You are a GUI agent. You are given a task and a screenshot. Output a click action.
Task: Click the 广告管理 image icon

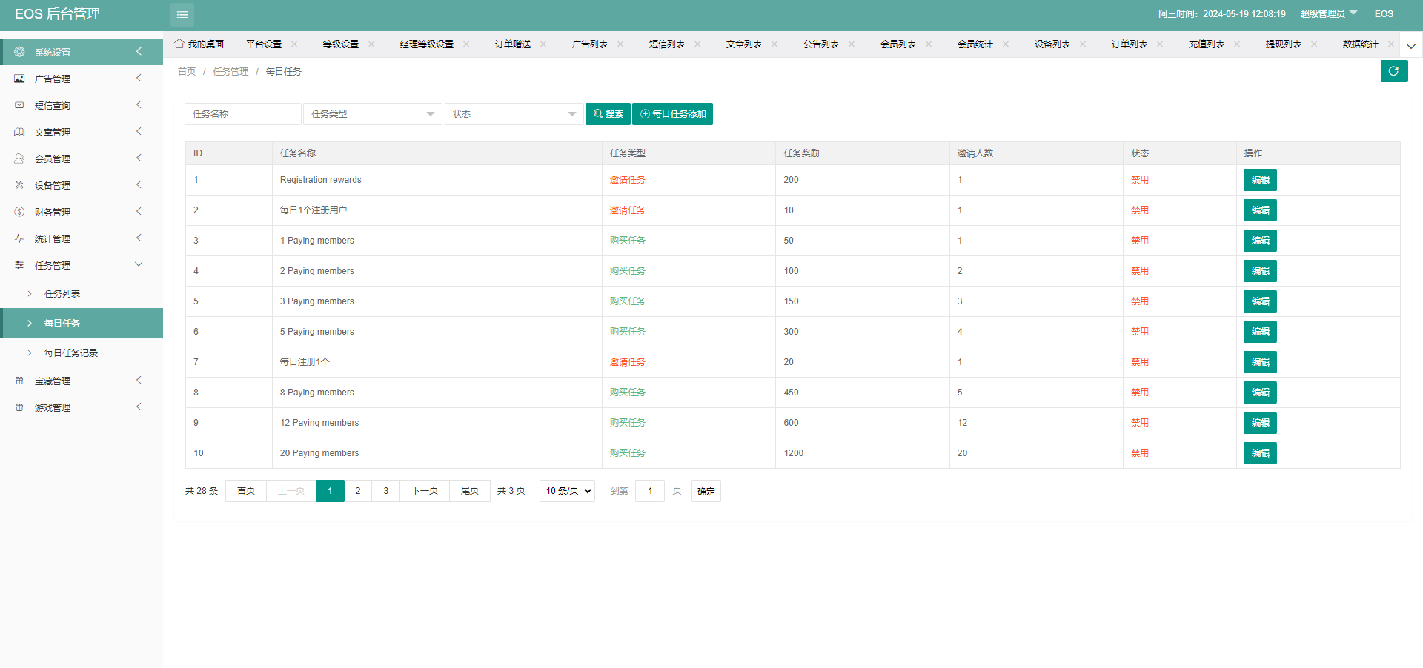19,79
